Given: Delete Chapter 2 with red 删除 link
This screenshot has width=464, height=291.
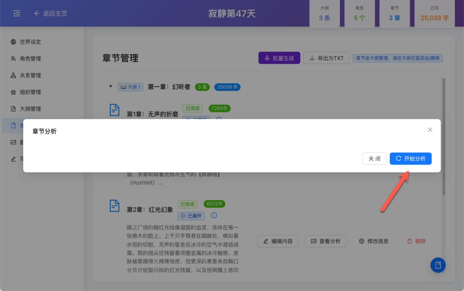Looking at the screenshot, I should pos(416,241).
